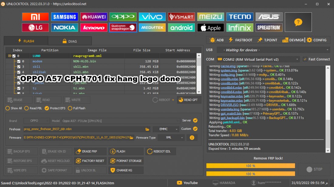
Task: Open the FASTBOOT tab
Action: [240, 40]
